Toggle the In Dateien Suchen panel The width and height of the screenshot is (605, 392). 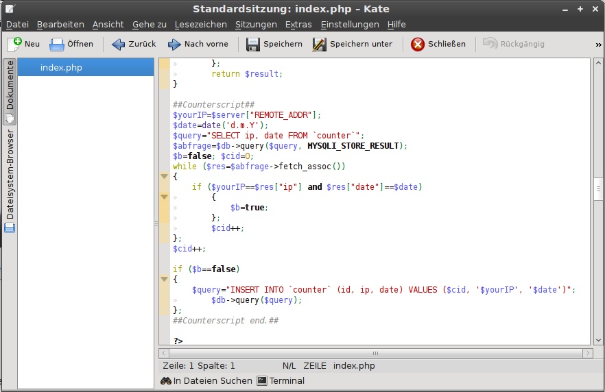point(206,380)
